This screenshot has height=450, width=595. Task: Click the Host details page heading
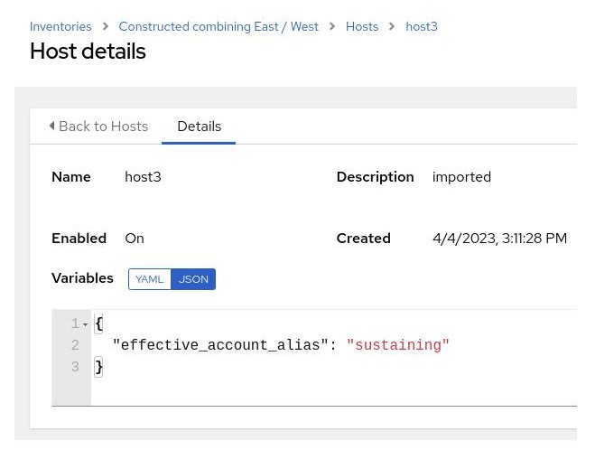pos(88,52)
